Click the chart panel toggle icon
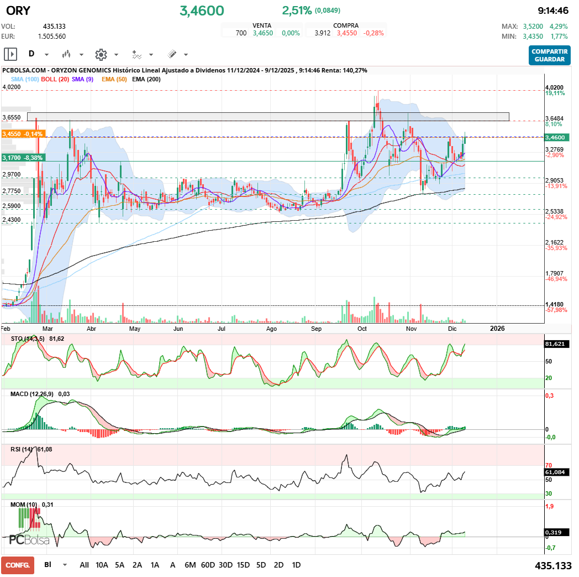 click(10, 54)
